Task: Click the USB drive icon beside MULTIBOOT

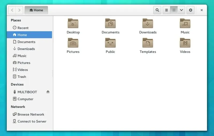Action: tap(15, 92)
